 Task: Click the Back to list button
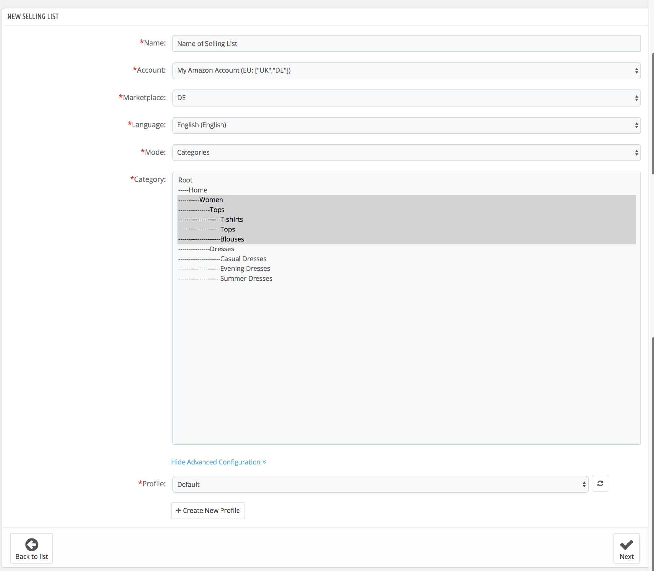point(32,548)
